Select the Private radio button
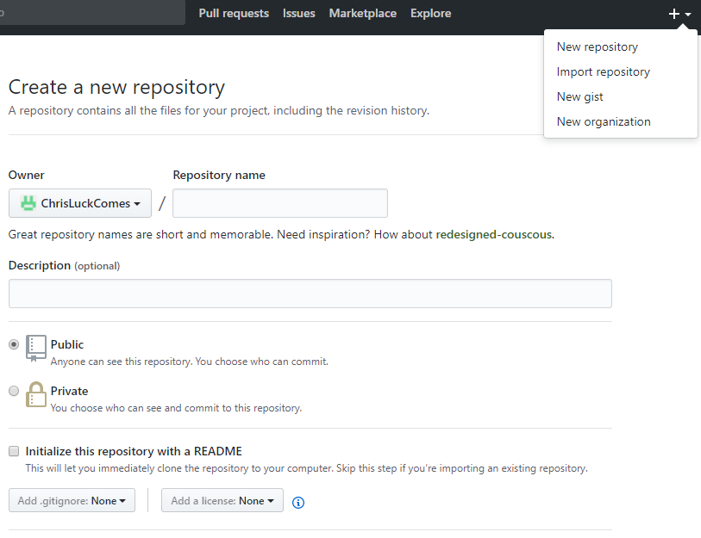 pyautogui.click(x=14, y=391)
